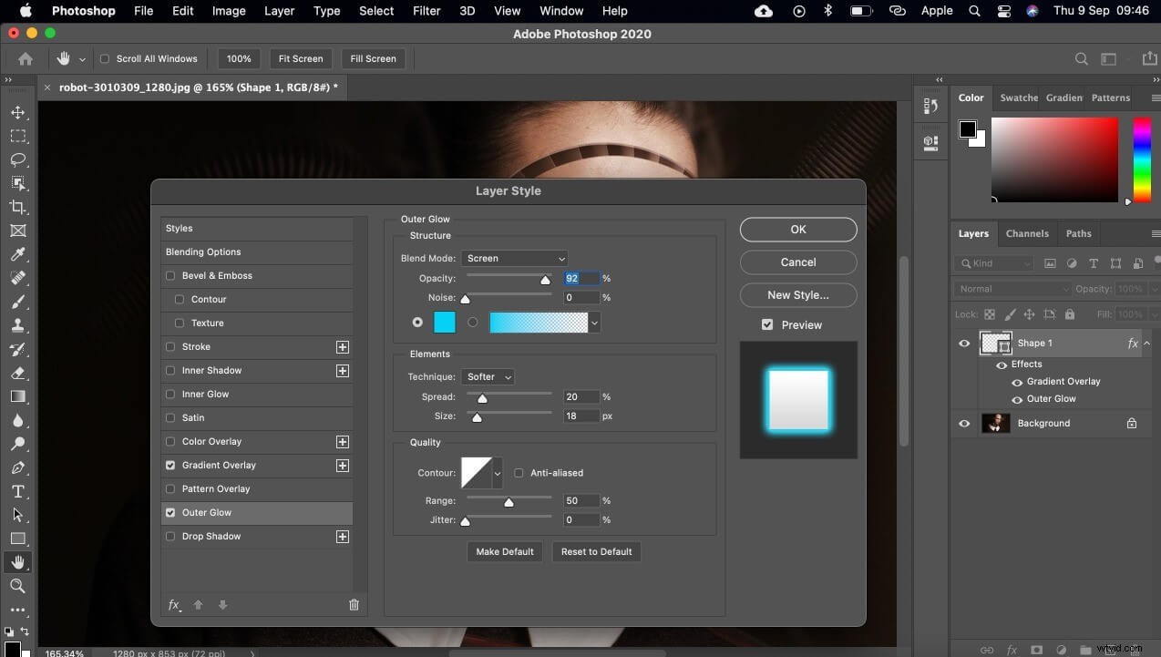Hide the Background layer

pyautogui.click(x=963, y=423)
